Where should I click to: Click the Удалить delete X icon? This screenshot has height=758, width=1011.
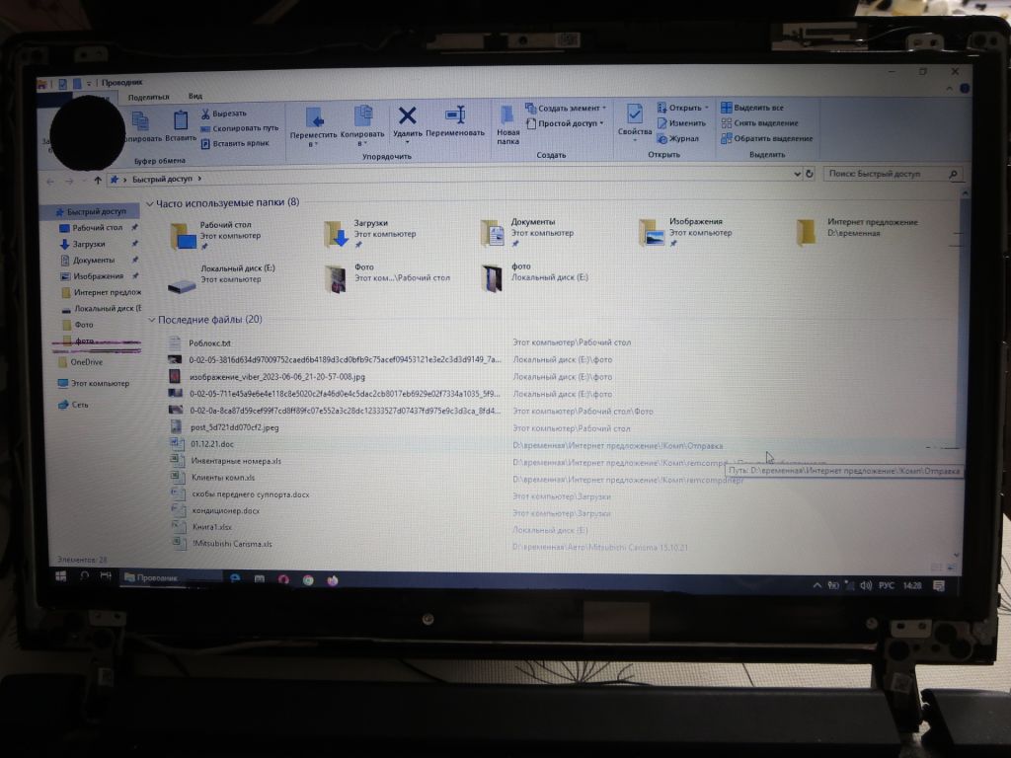point(407,123)
